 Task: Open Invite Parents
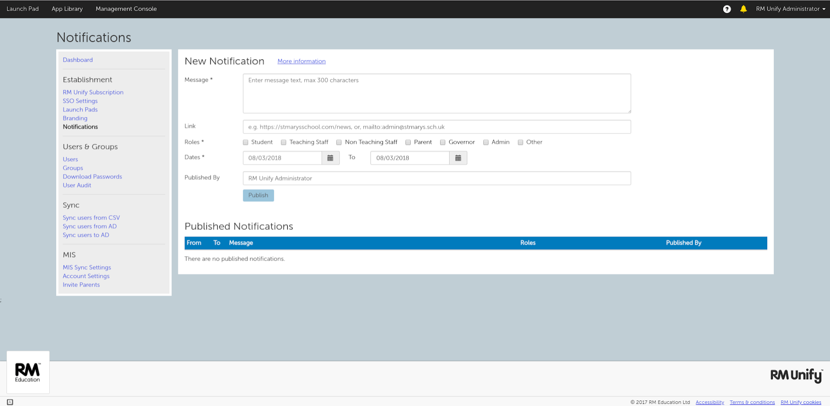click(81, 285)
